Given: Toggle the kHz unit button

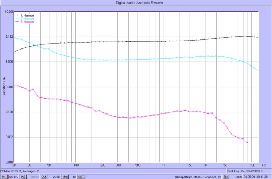Looking at the screenshot, I should click(65, 177).
